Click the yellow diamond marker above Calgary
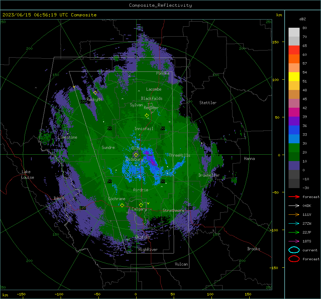Viewport: 321px width, 299px height. (x=141, y=205)
